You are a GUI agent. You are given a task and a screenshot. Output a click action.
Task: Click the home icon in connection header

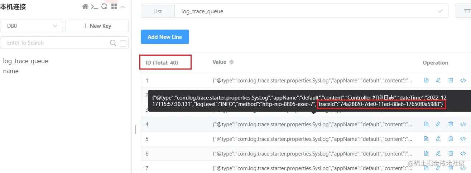click(x=85, y=6)
